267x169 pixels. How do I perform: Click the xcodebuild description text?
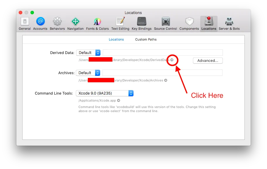tap(147, 109)
